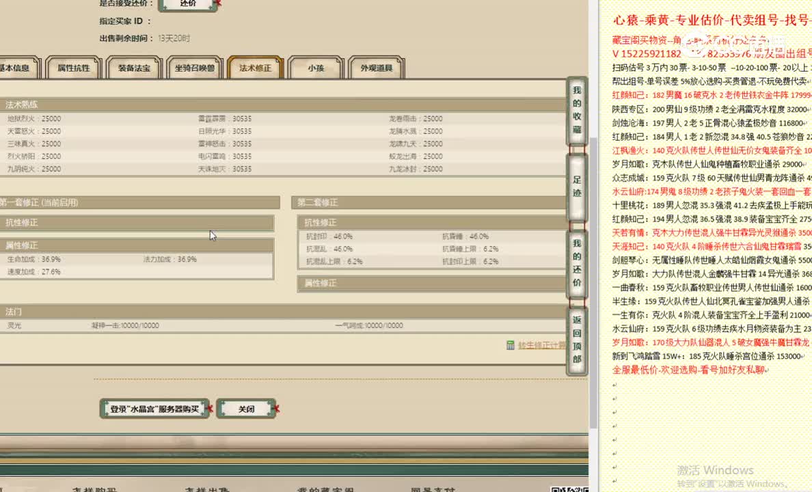This screenshot has width=812, height=492.
Task: Click 一气呵成:10000/10000 entry
Action: (368, 326)
